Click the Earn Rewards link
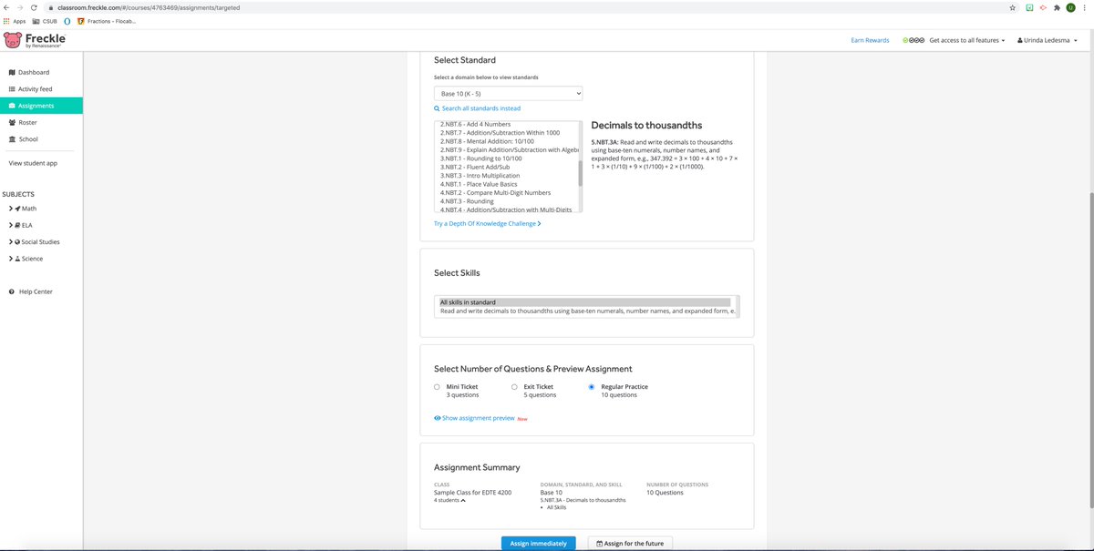The width and height of the screenshot is (1094, 551). [870, 40]
